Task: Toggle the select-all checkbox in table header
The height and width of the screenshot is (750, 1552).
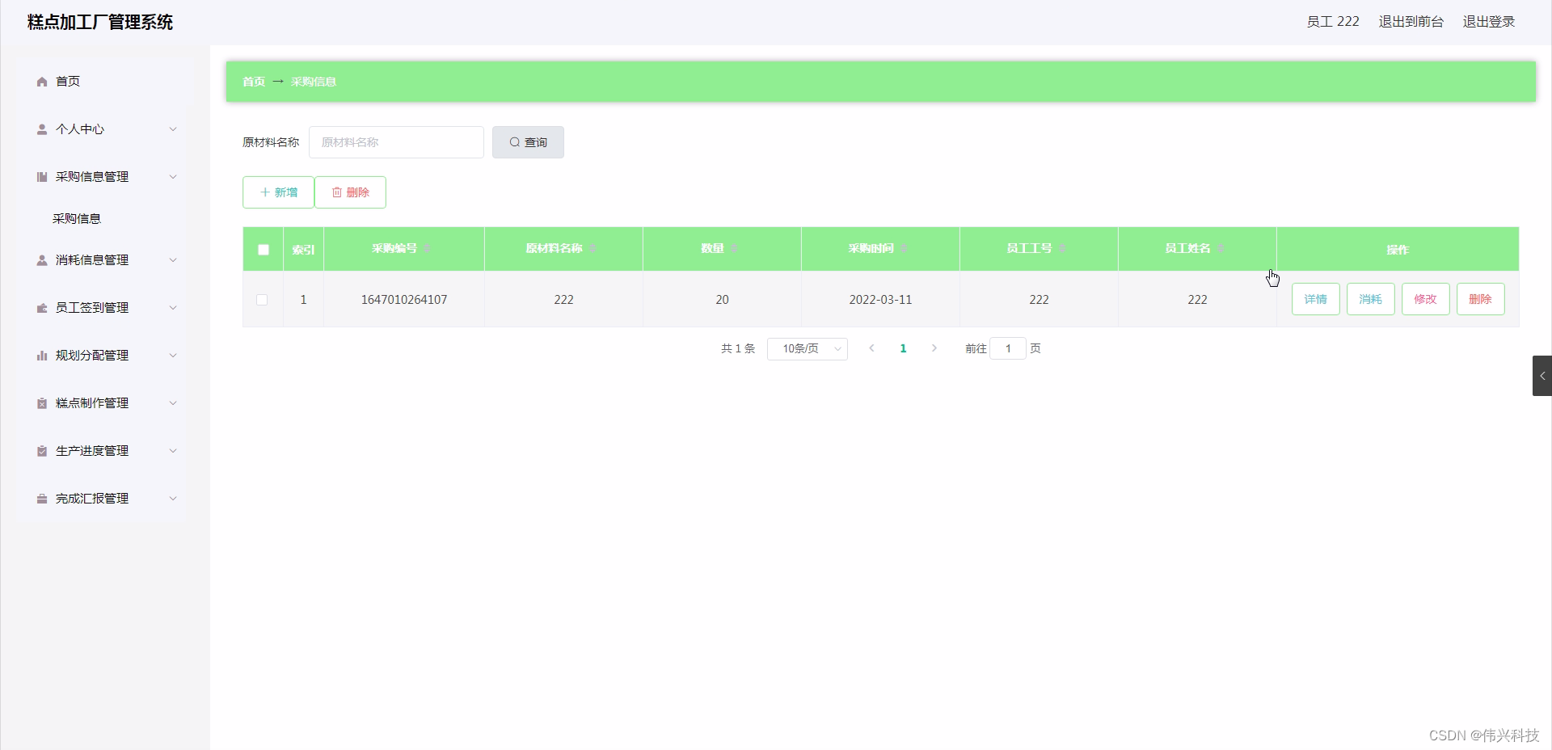Action: (x=263, y=250)
